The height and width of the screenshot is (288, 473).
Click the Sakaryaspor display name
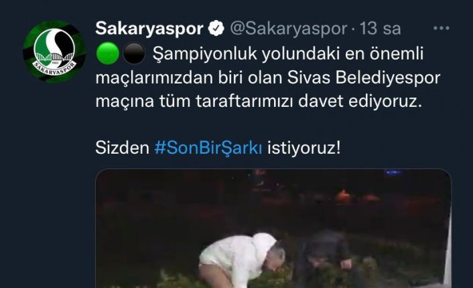(149, 29)
